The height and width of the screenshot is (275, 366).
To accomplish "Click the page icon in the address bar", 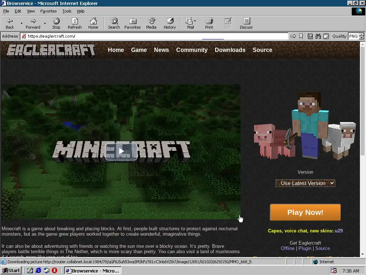I will [24, 36].
